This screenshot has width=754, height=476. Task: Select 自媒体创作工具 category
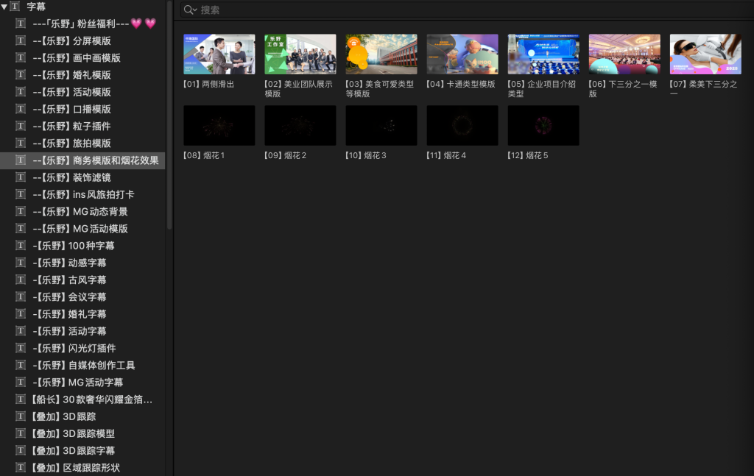pos(82,365)
